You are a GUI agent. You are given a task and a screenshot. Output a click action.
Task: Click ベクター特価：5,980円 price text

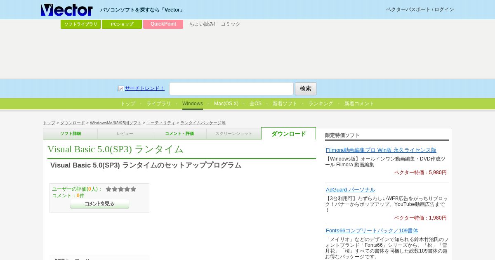420,173
